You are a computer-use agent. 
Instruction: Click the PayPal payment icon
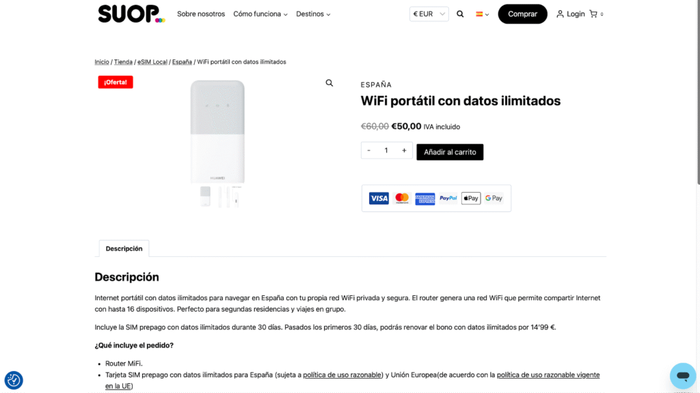click(x=448, y=198)
